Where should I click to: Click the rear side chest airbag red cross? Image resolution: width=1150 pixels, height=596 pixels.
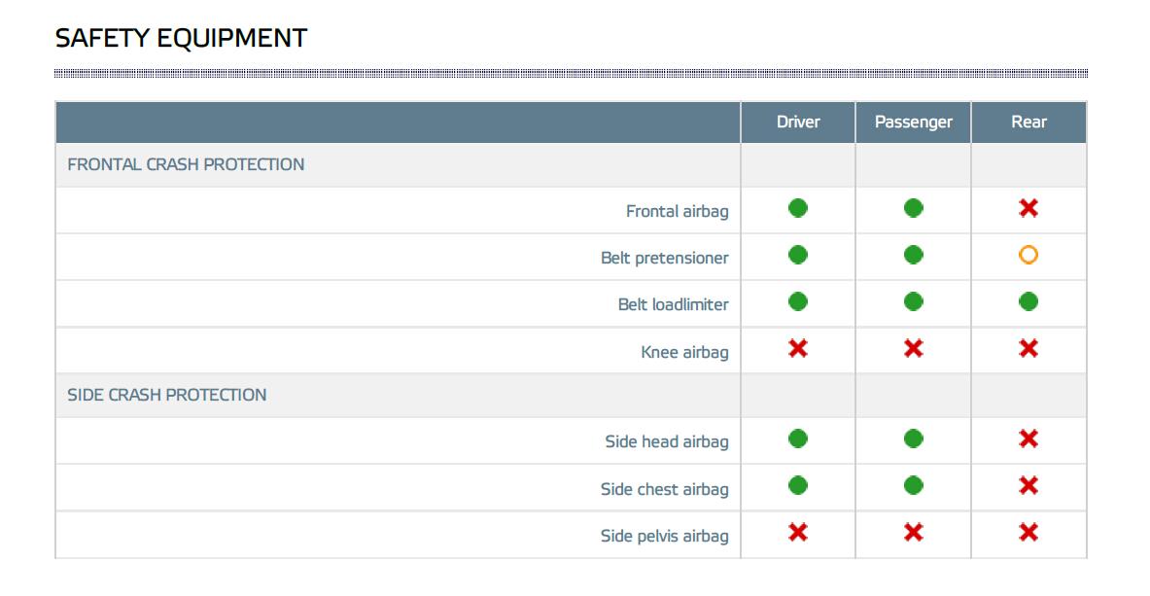coord(1028,485)
